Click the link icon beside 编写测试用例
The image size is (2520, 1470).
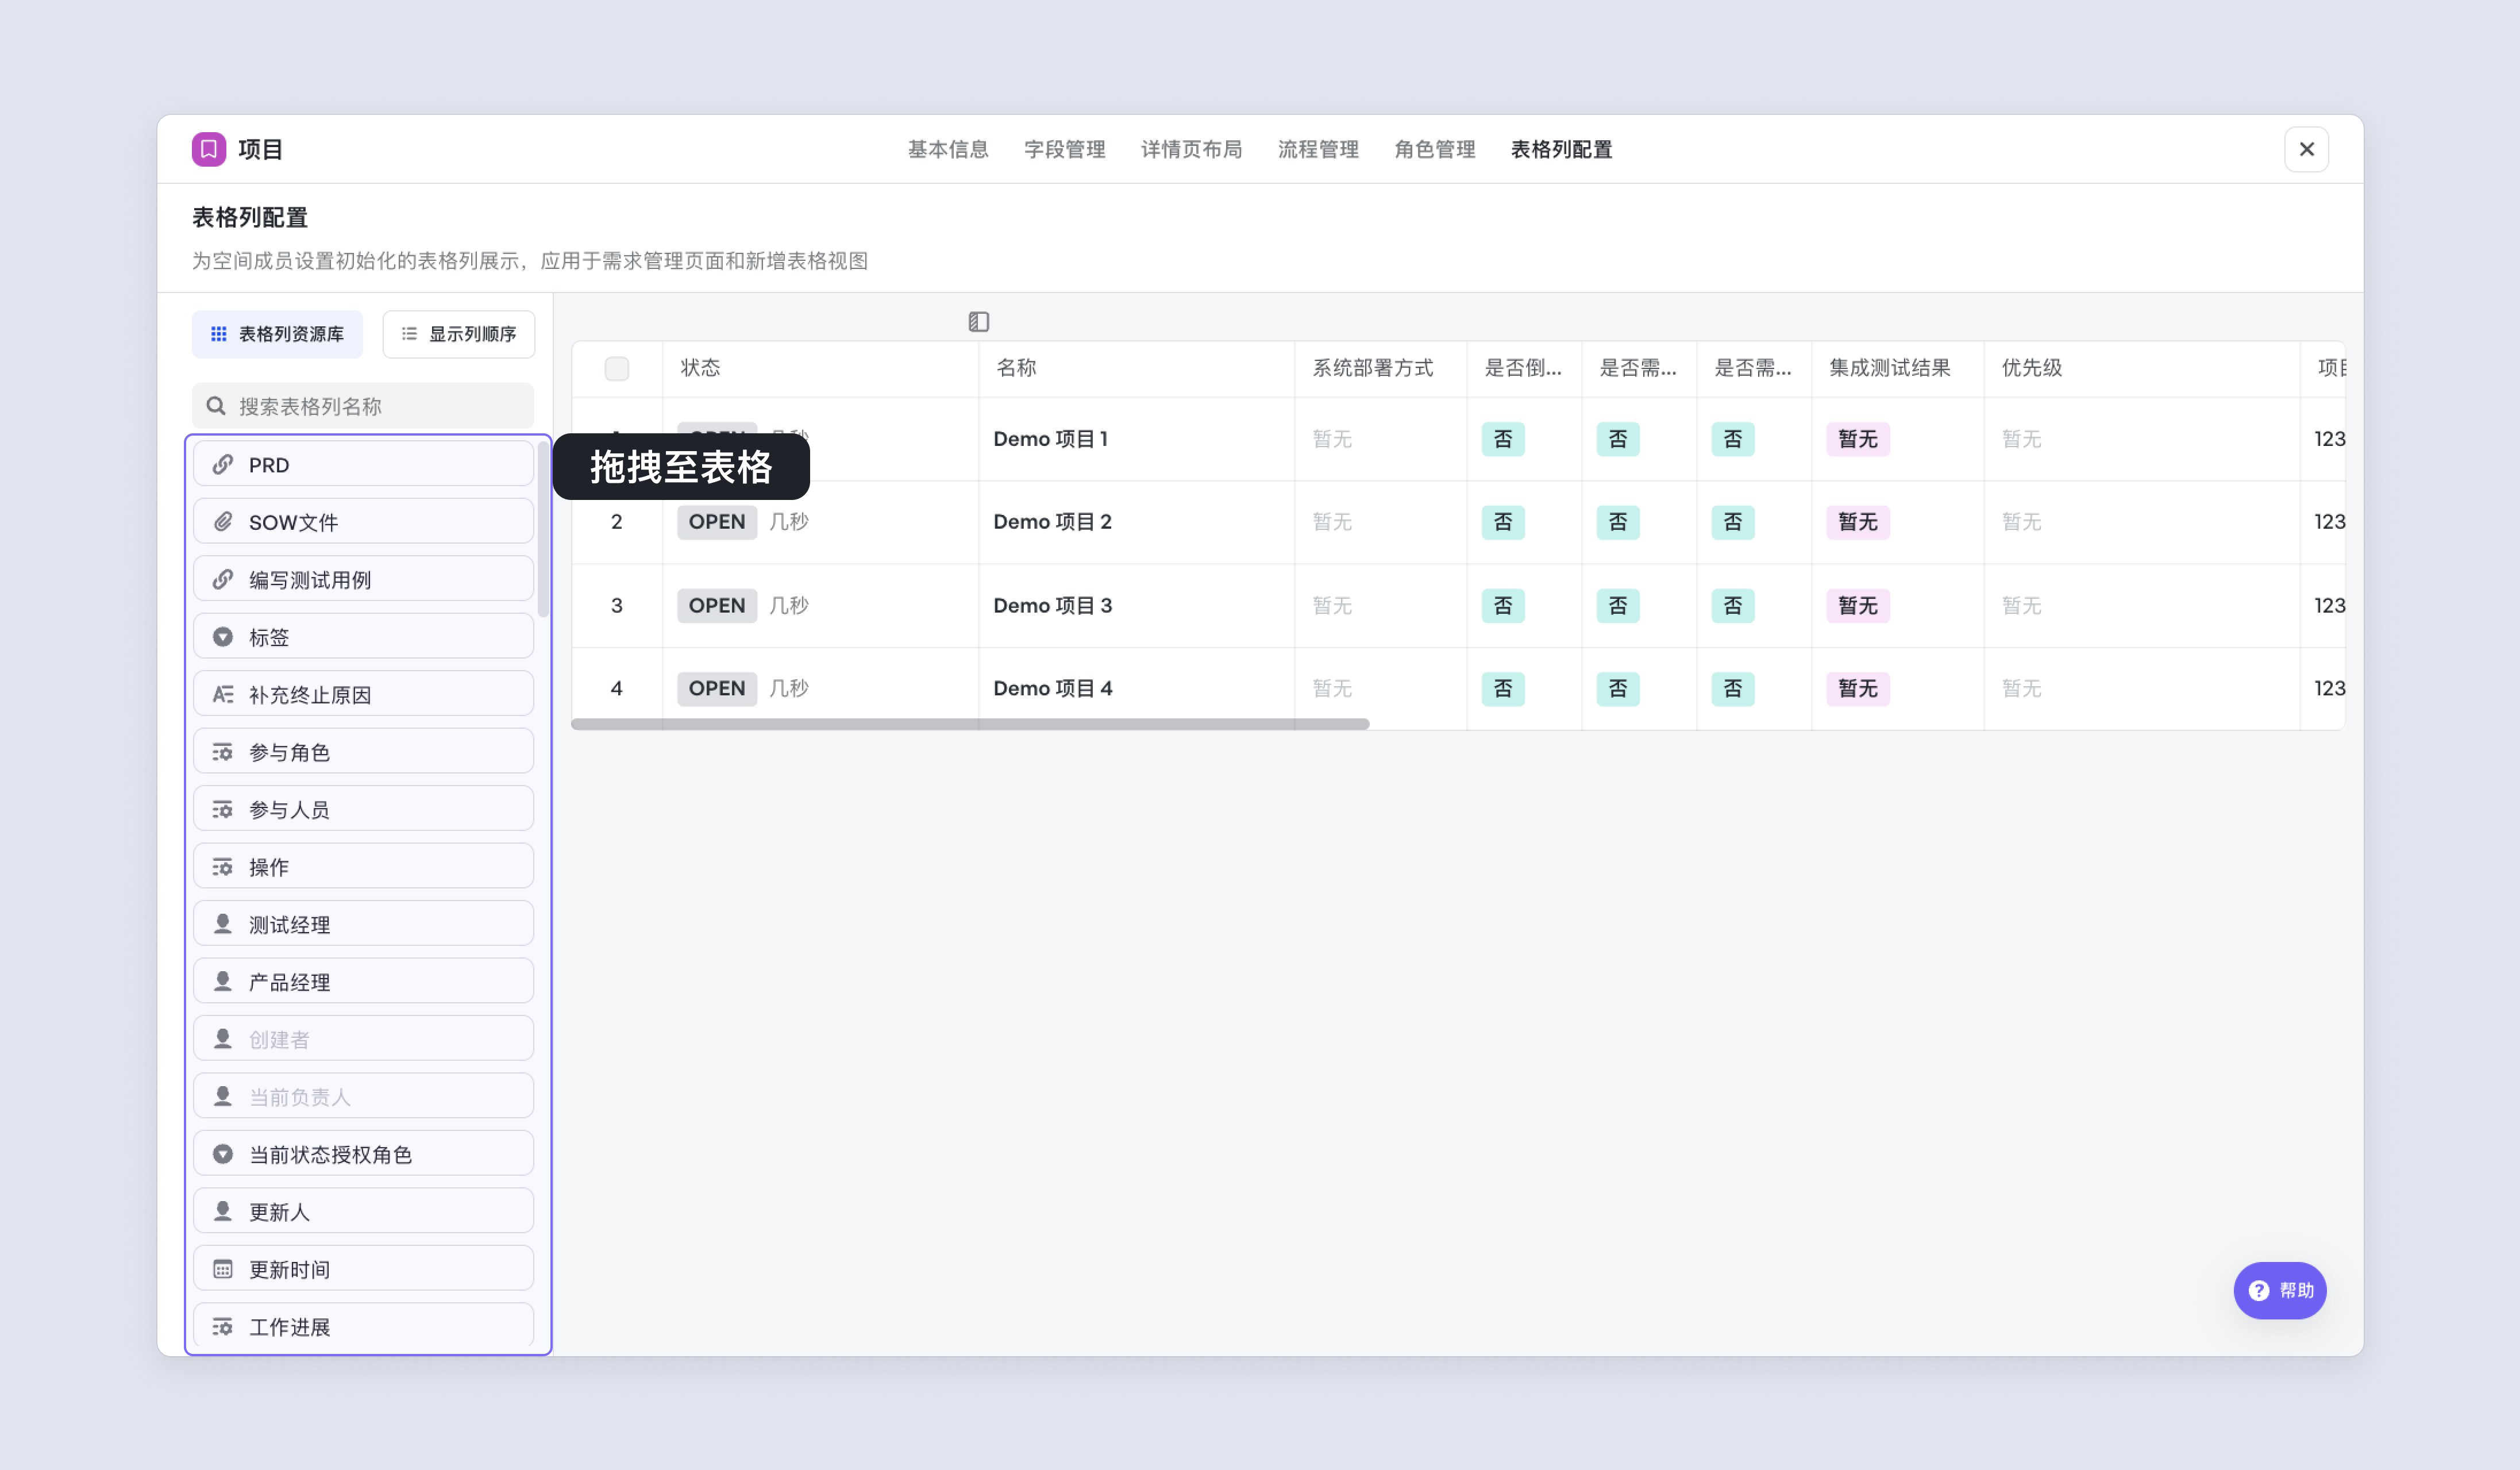(x=223, y=579)
